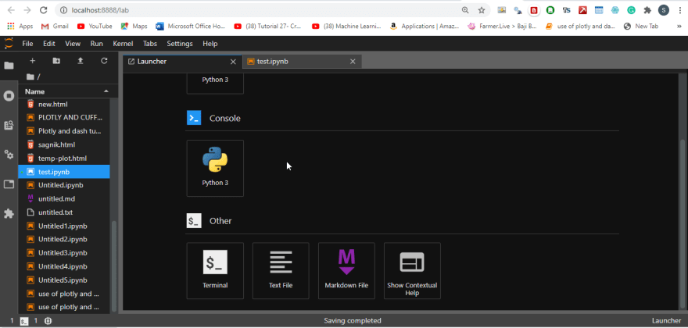Close the test.ipynb tab
The height and width of the screenshot is (328, 688).
coord(353,62)
